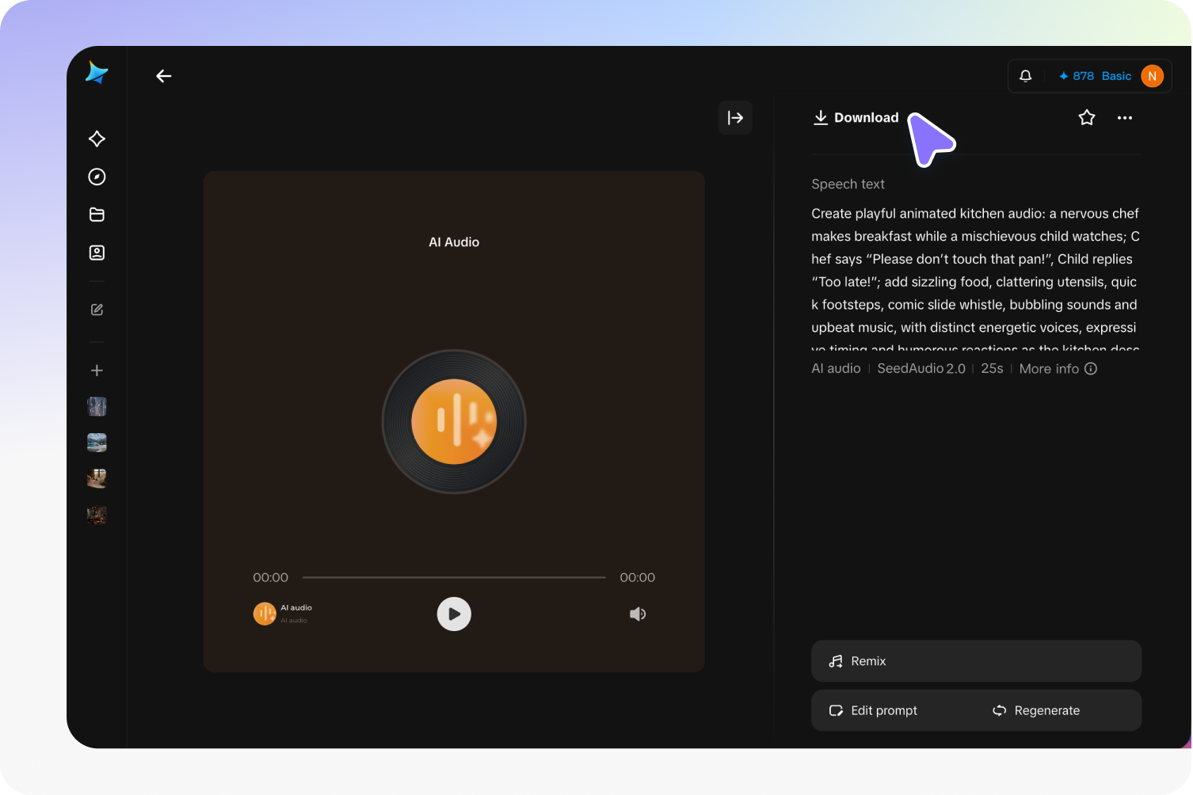Screen dimensions: 1193x795
Task: Favorite this audio with the star icon
Action: [1087, 118]
